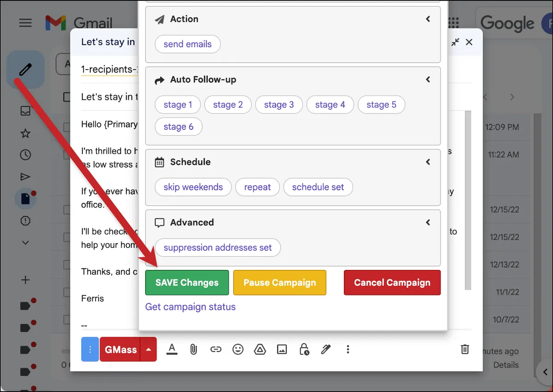Click the schedule set tag
The height and width of the screenshot is (392, 553).
point(318,187)
